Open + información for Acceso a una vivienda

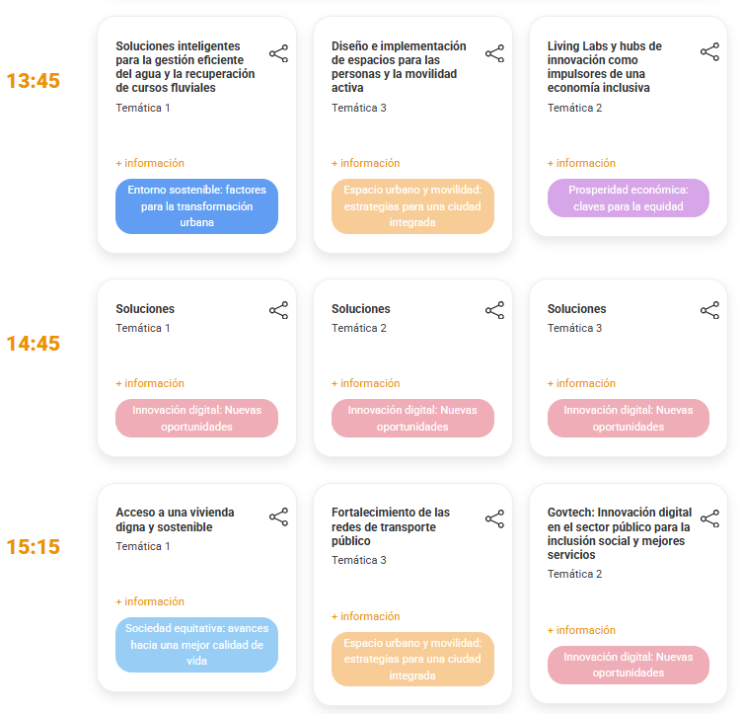[x=150, y=601]
